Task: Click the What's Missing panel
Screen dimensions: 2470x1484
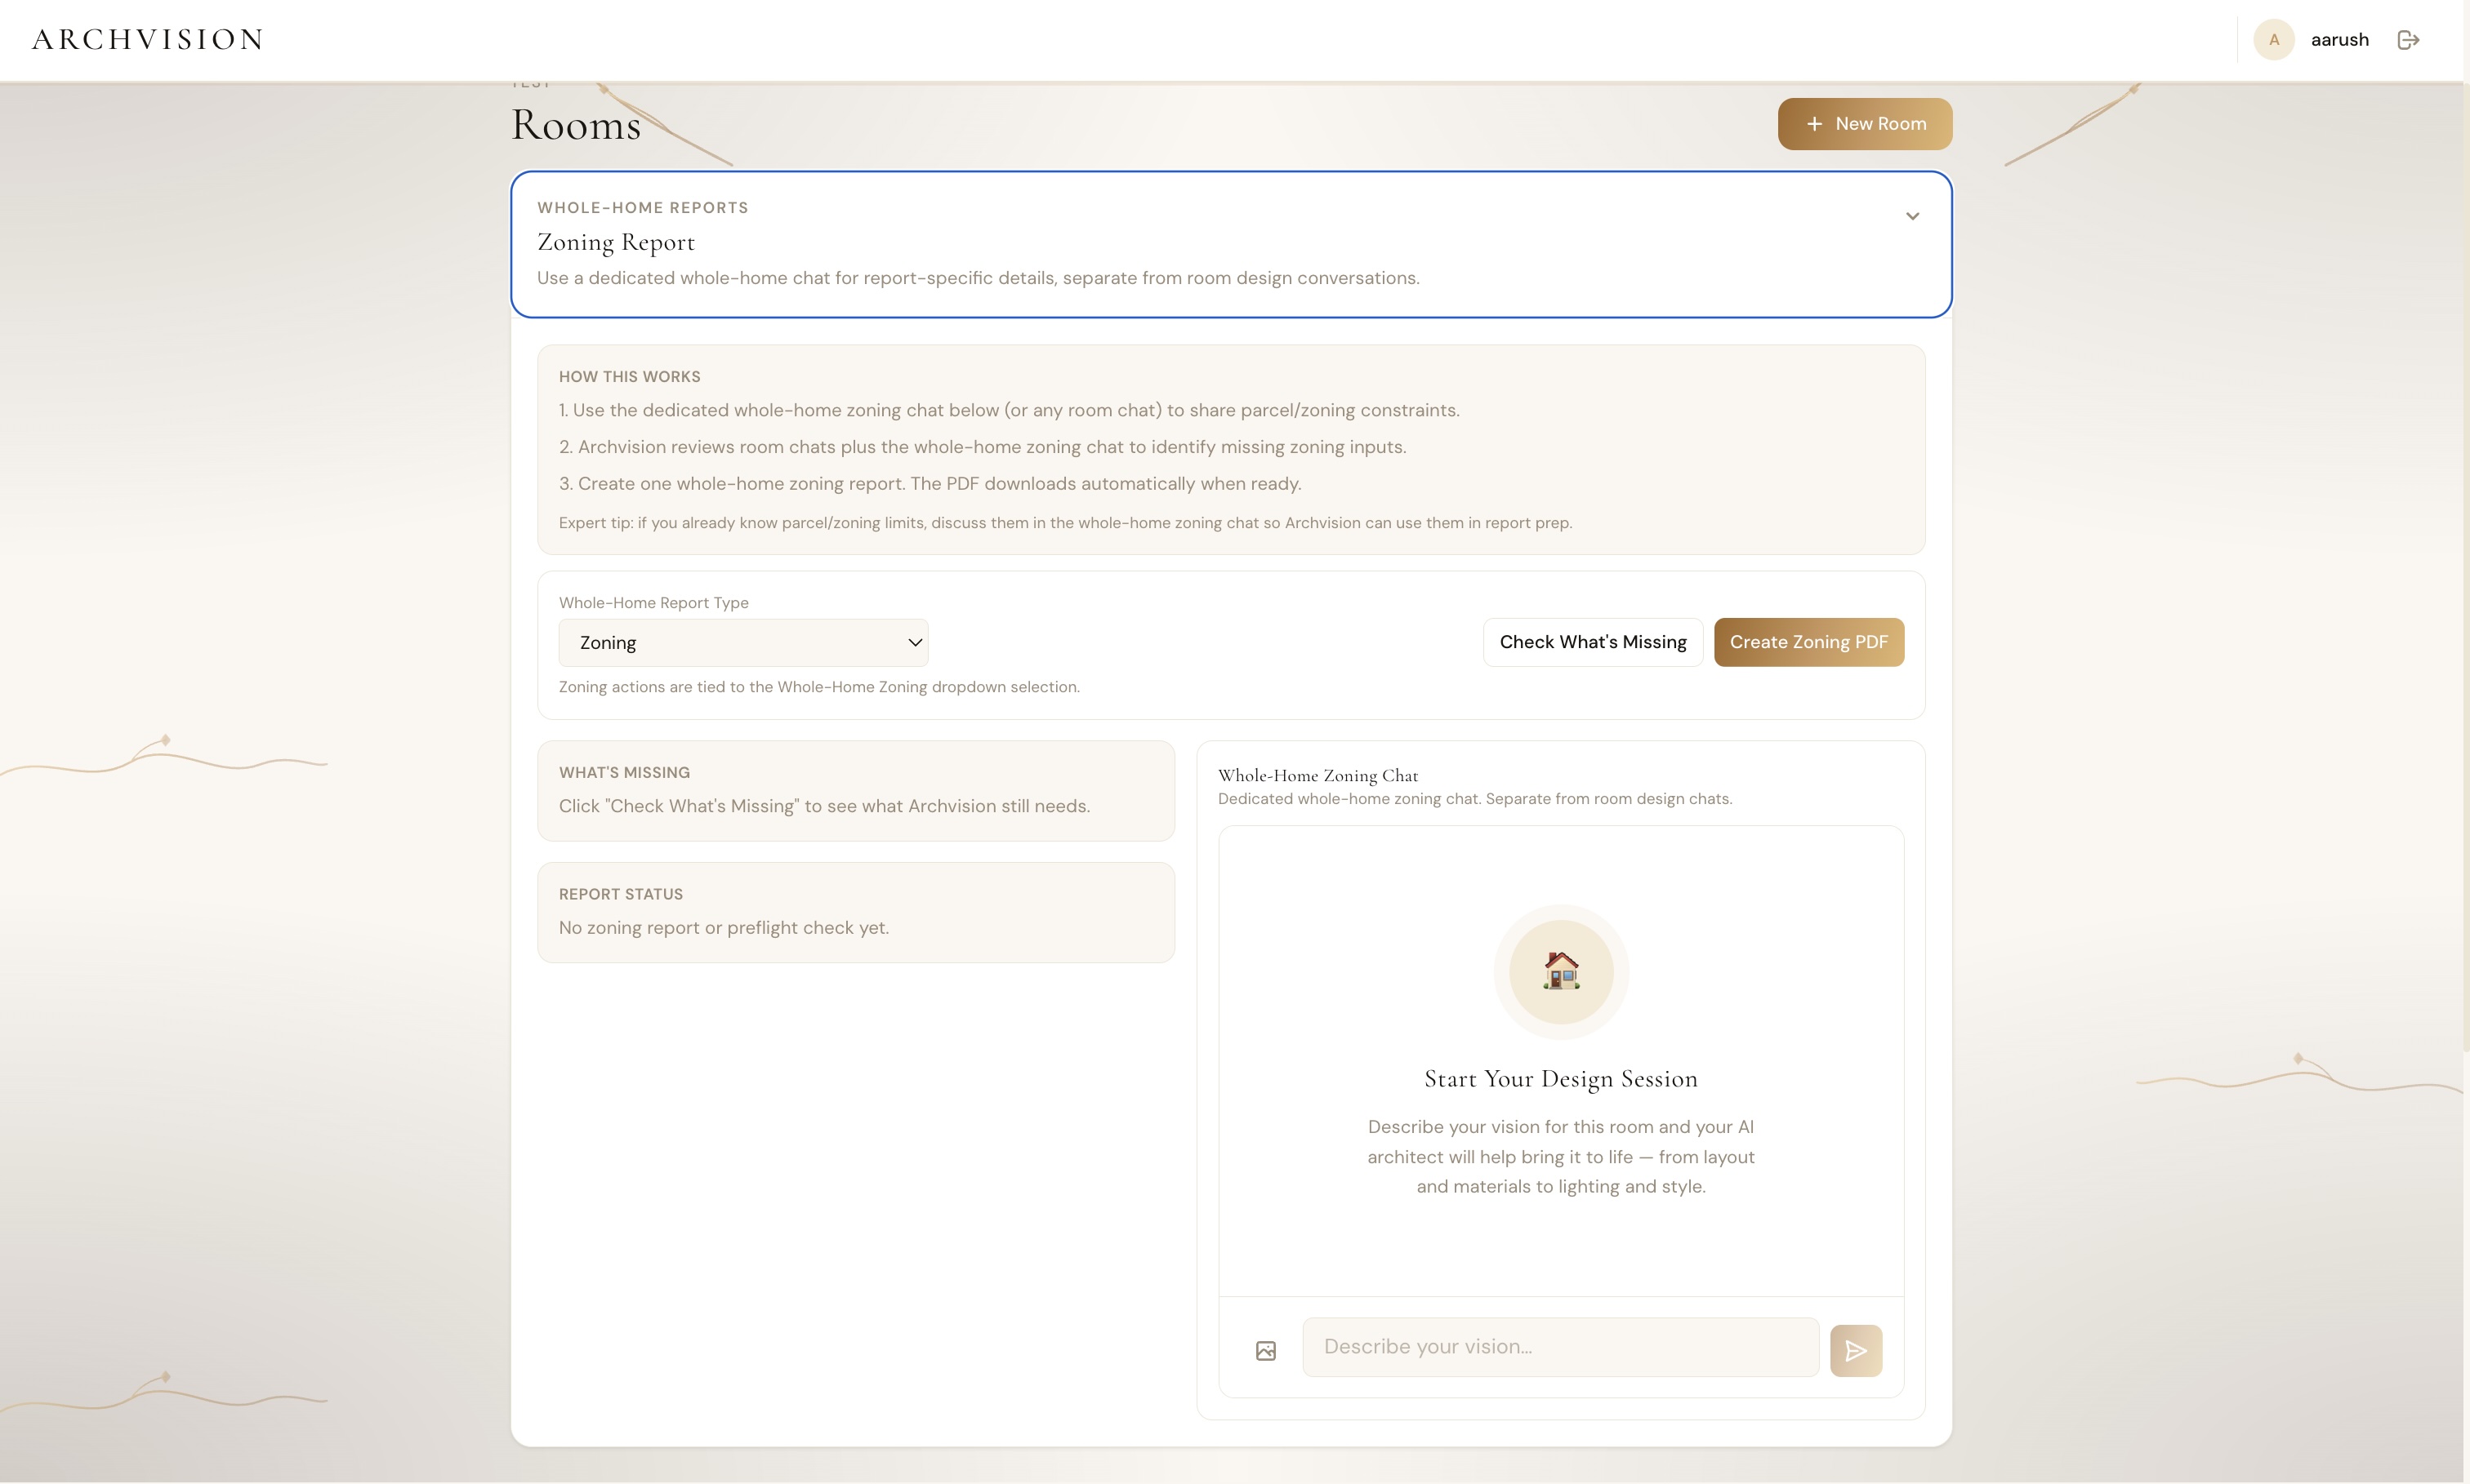Action: (x=855, y=790)
